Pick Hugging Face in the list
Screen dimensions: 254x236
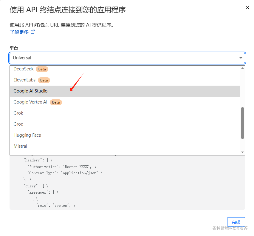[125, 135]
